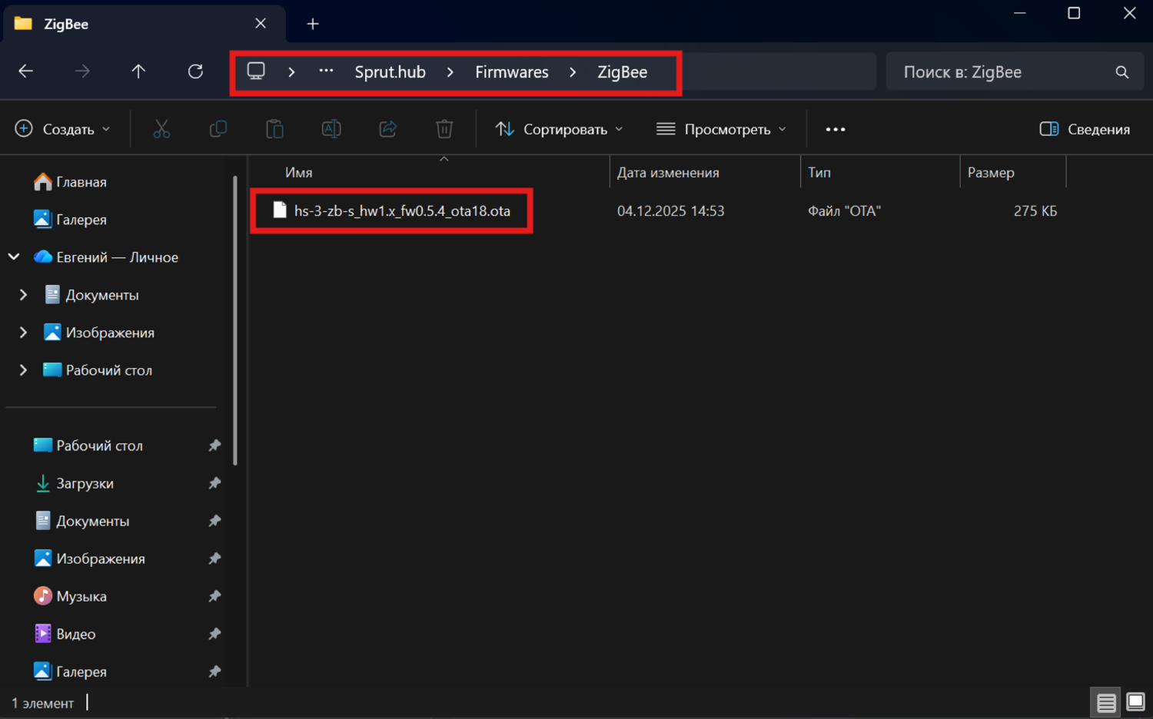Open the three-dots more options menu

point(836,129)
